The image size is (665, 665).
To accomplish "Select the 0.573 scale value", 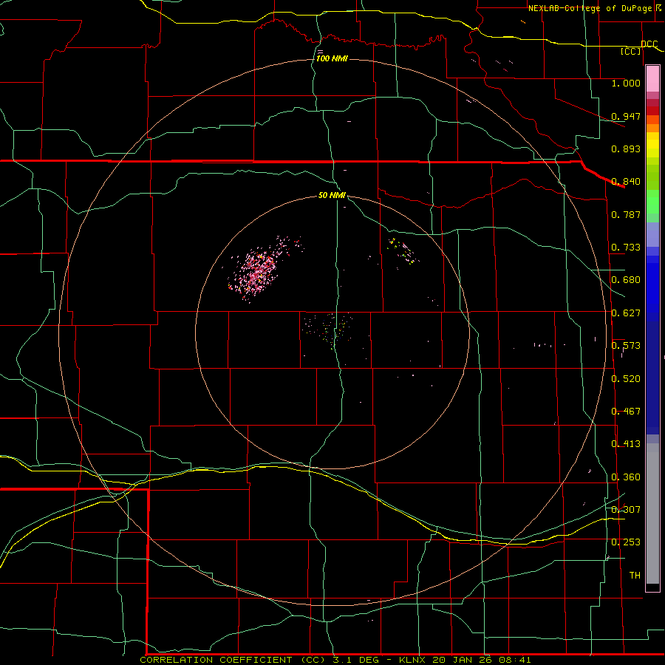I will (x=626, y=346).
